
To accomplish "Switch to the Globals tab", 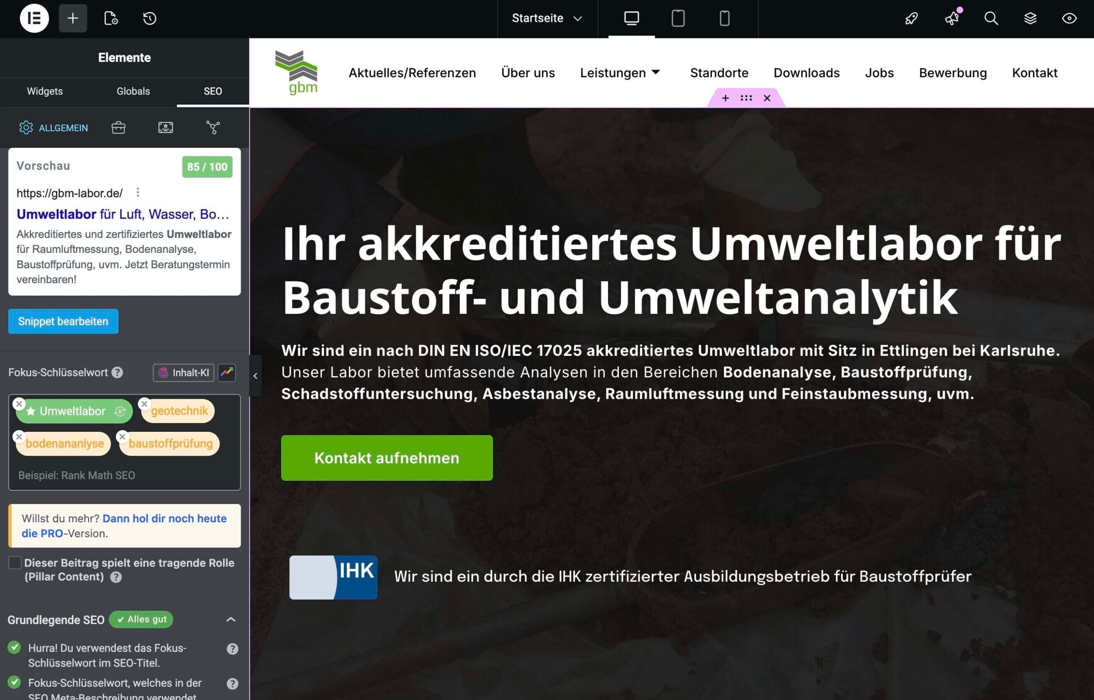I will click(x=133, y=91).
